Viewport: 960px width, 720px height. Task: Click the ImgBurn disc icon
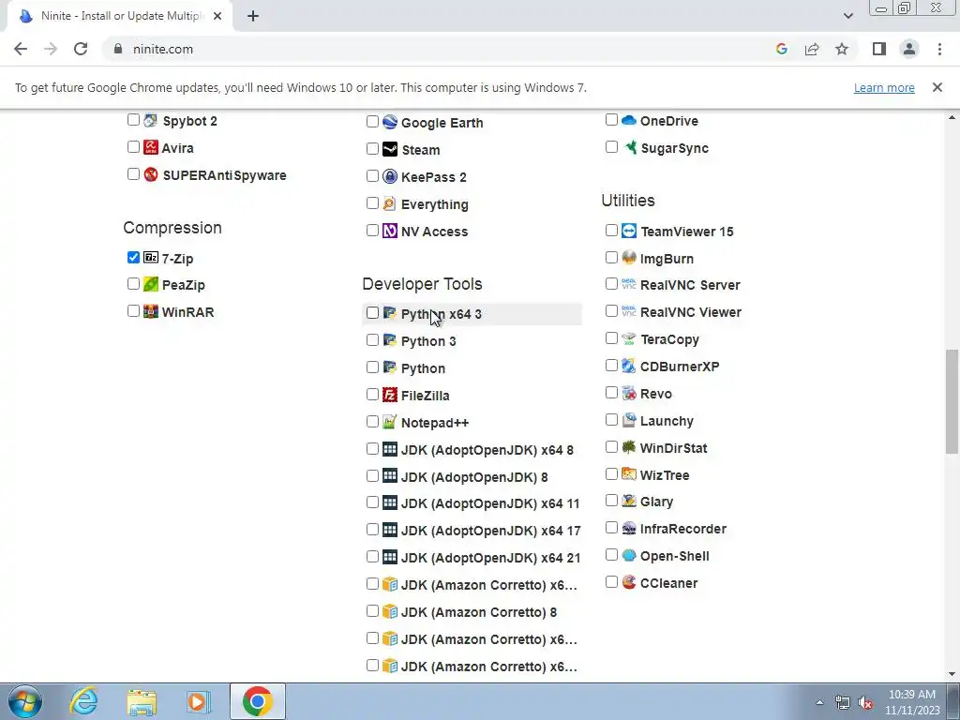coord(629,258)
